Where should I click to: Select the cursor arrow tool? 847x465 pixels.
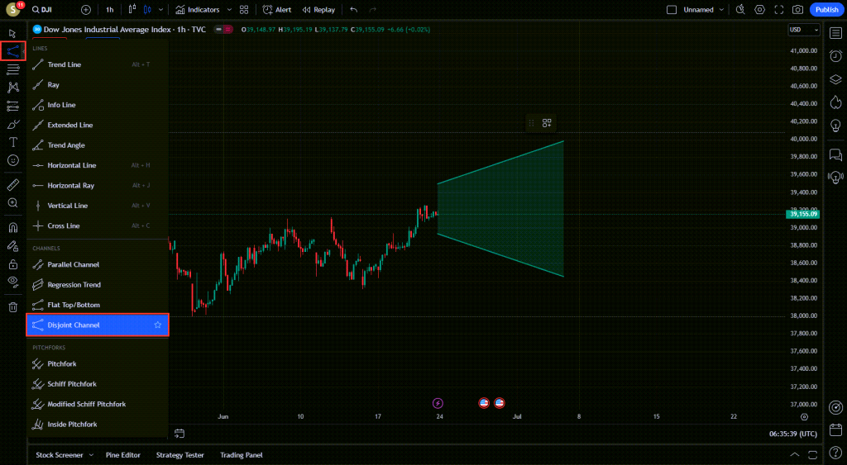pos(12,33)
